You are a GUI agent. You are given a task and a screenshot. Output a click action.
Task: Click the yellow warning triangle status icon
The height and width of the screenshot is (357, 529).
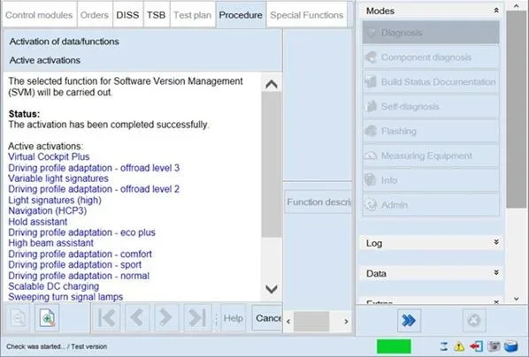(459, 346)
